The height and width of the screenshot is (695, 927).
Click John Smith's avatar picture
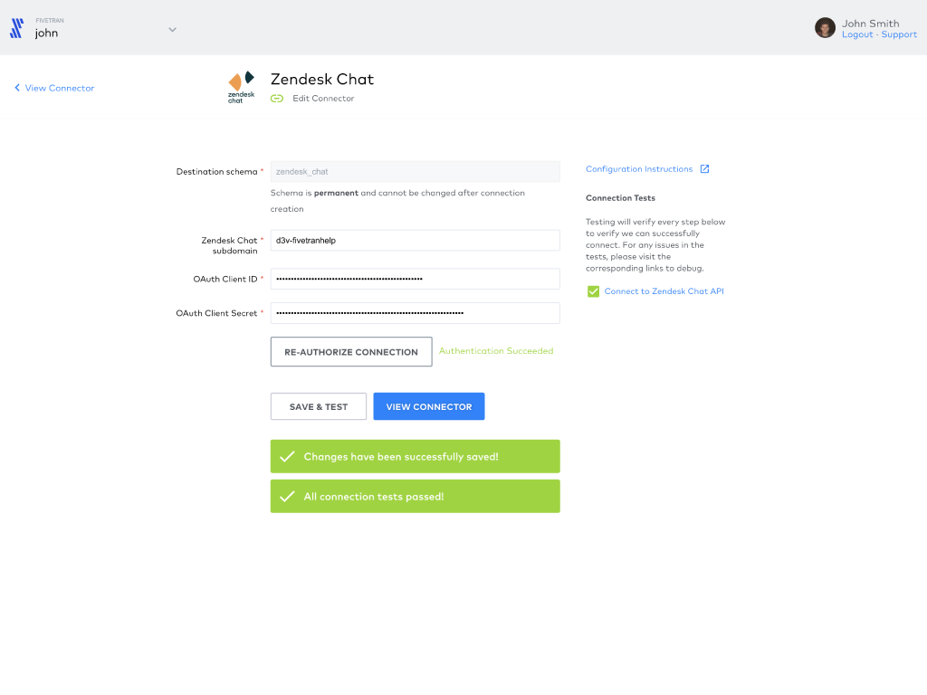coord(825,27)
